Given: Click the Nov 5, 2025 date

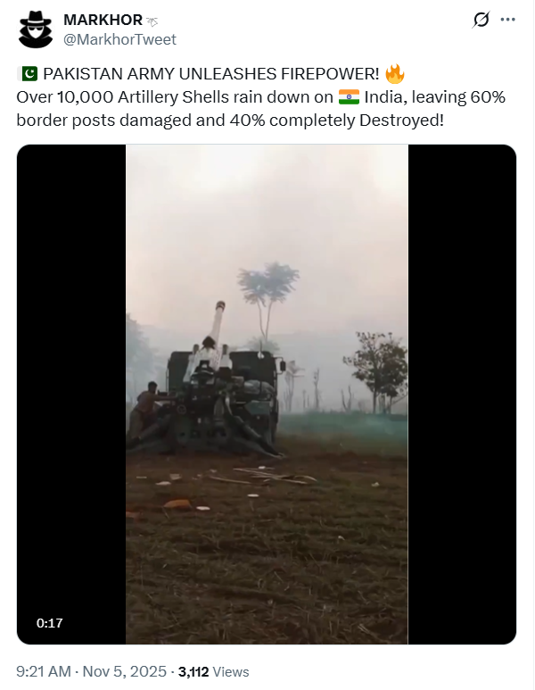Looking at the screenshot, I should point(125,671).
